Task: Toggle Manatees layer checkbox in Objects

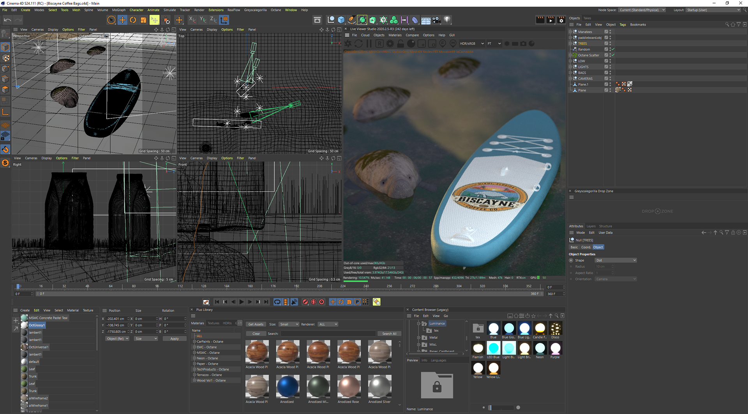Action: click(x=606, y=32)
